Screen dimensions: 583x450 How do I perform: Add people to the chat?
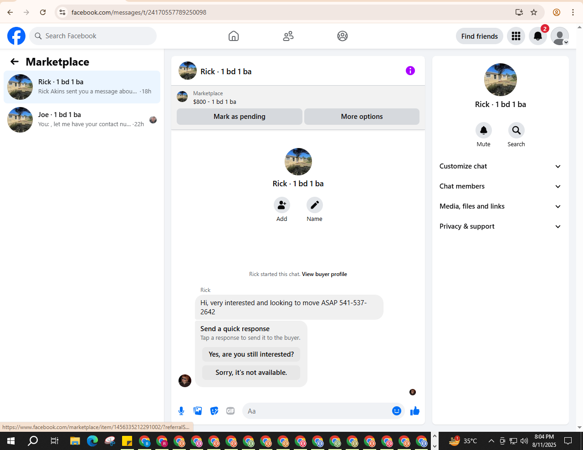pos(282,205)
